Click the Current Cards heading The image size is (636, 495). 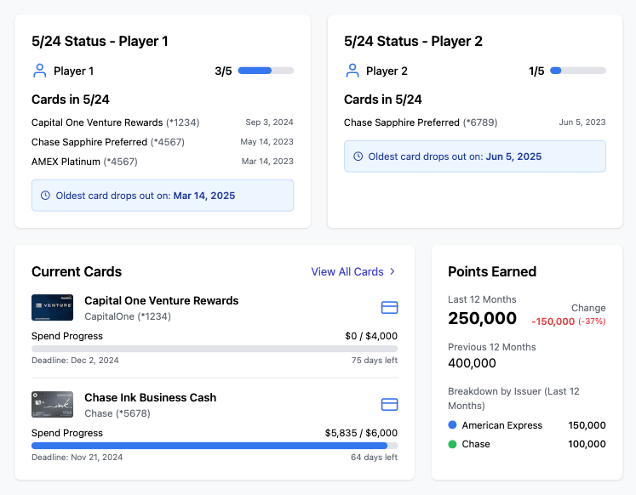77,271
